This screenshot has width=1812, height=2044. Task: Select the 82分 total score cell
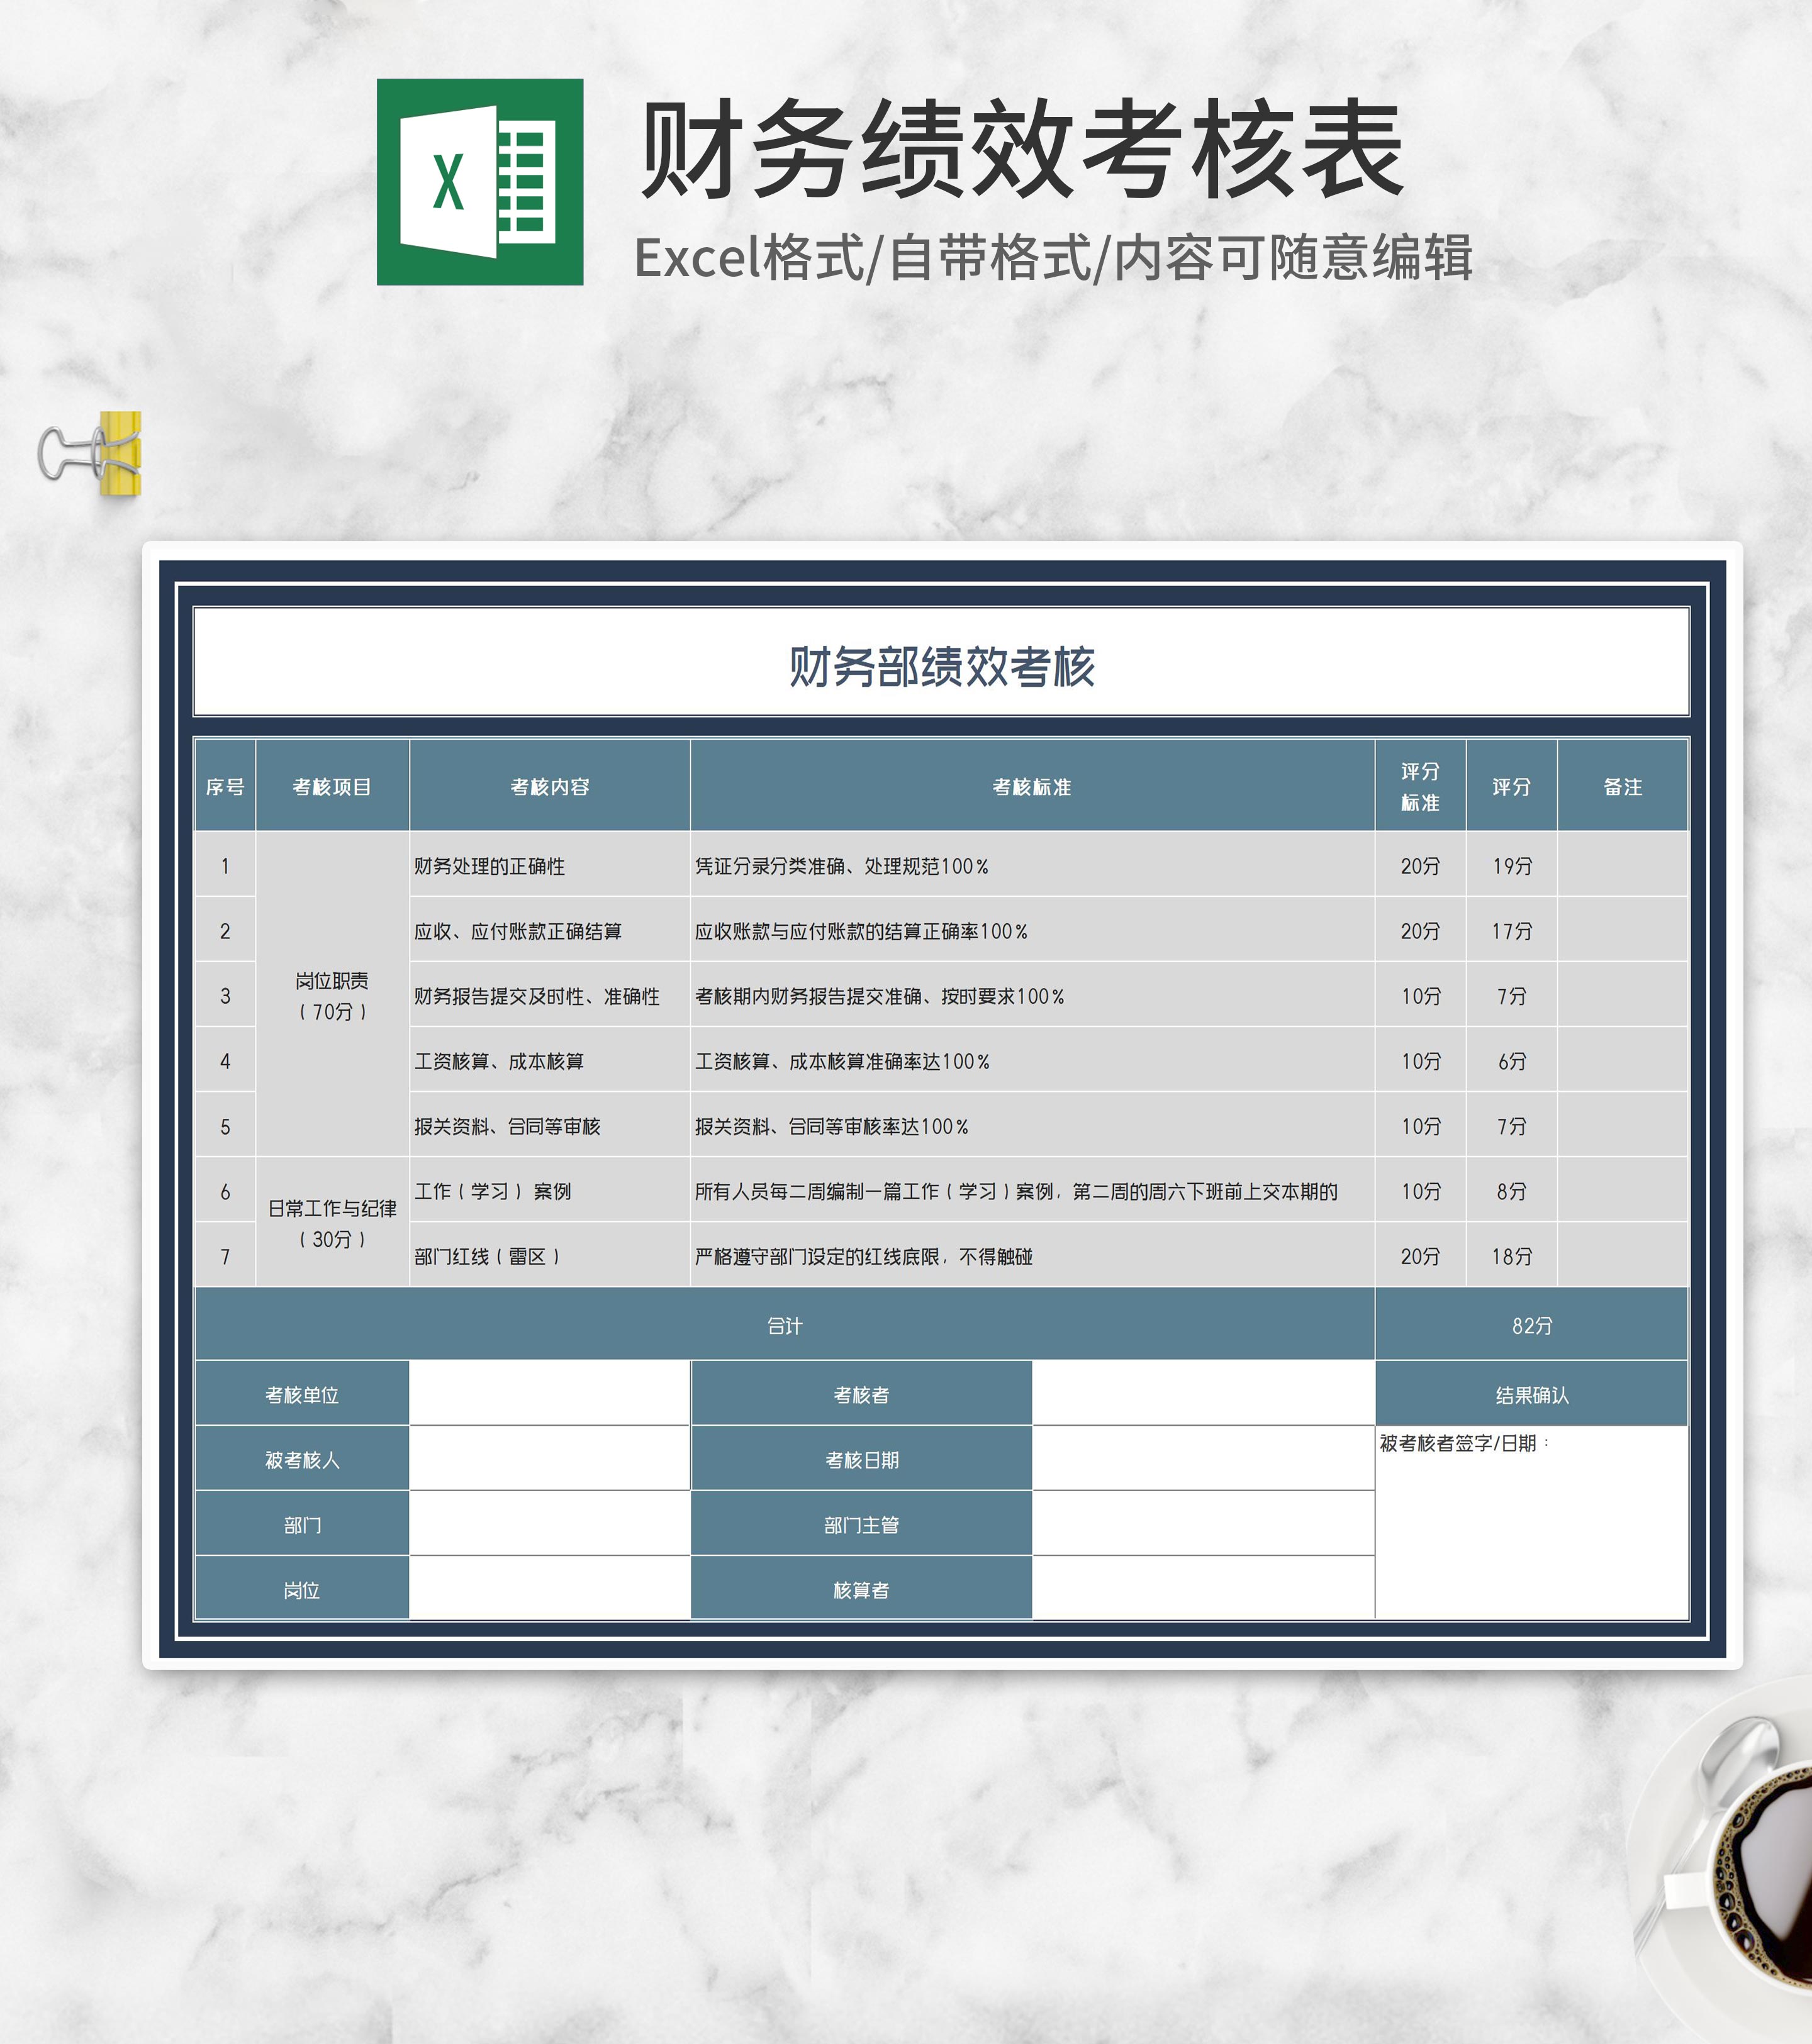pos(1531,1325)
